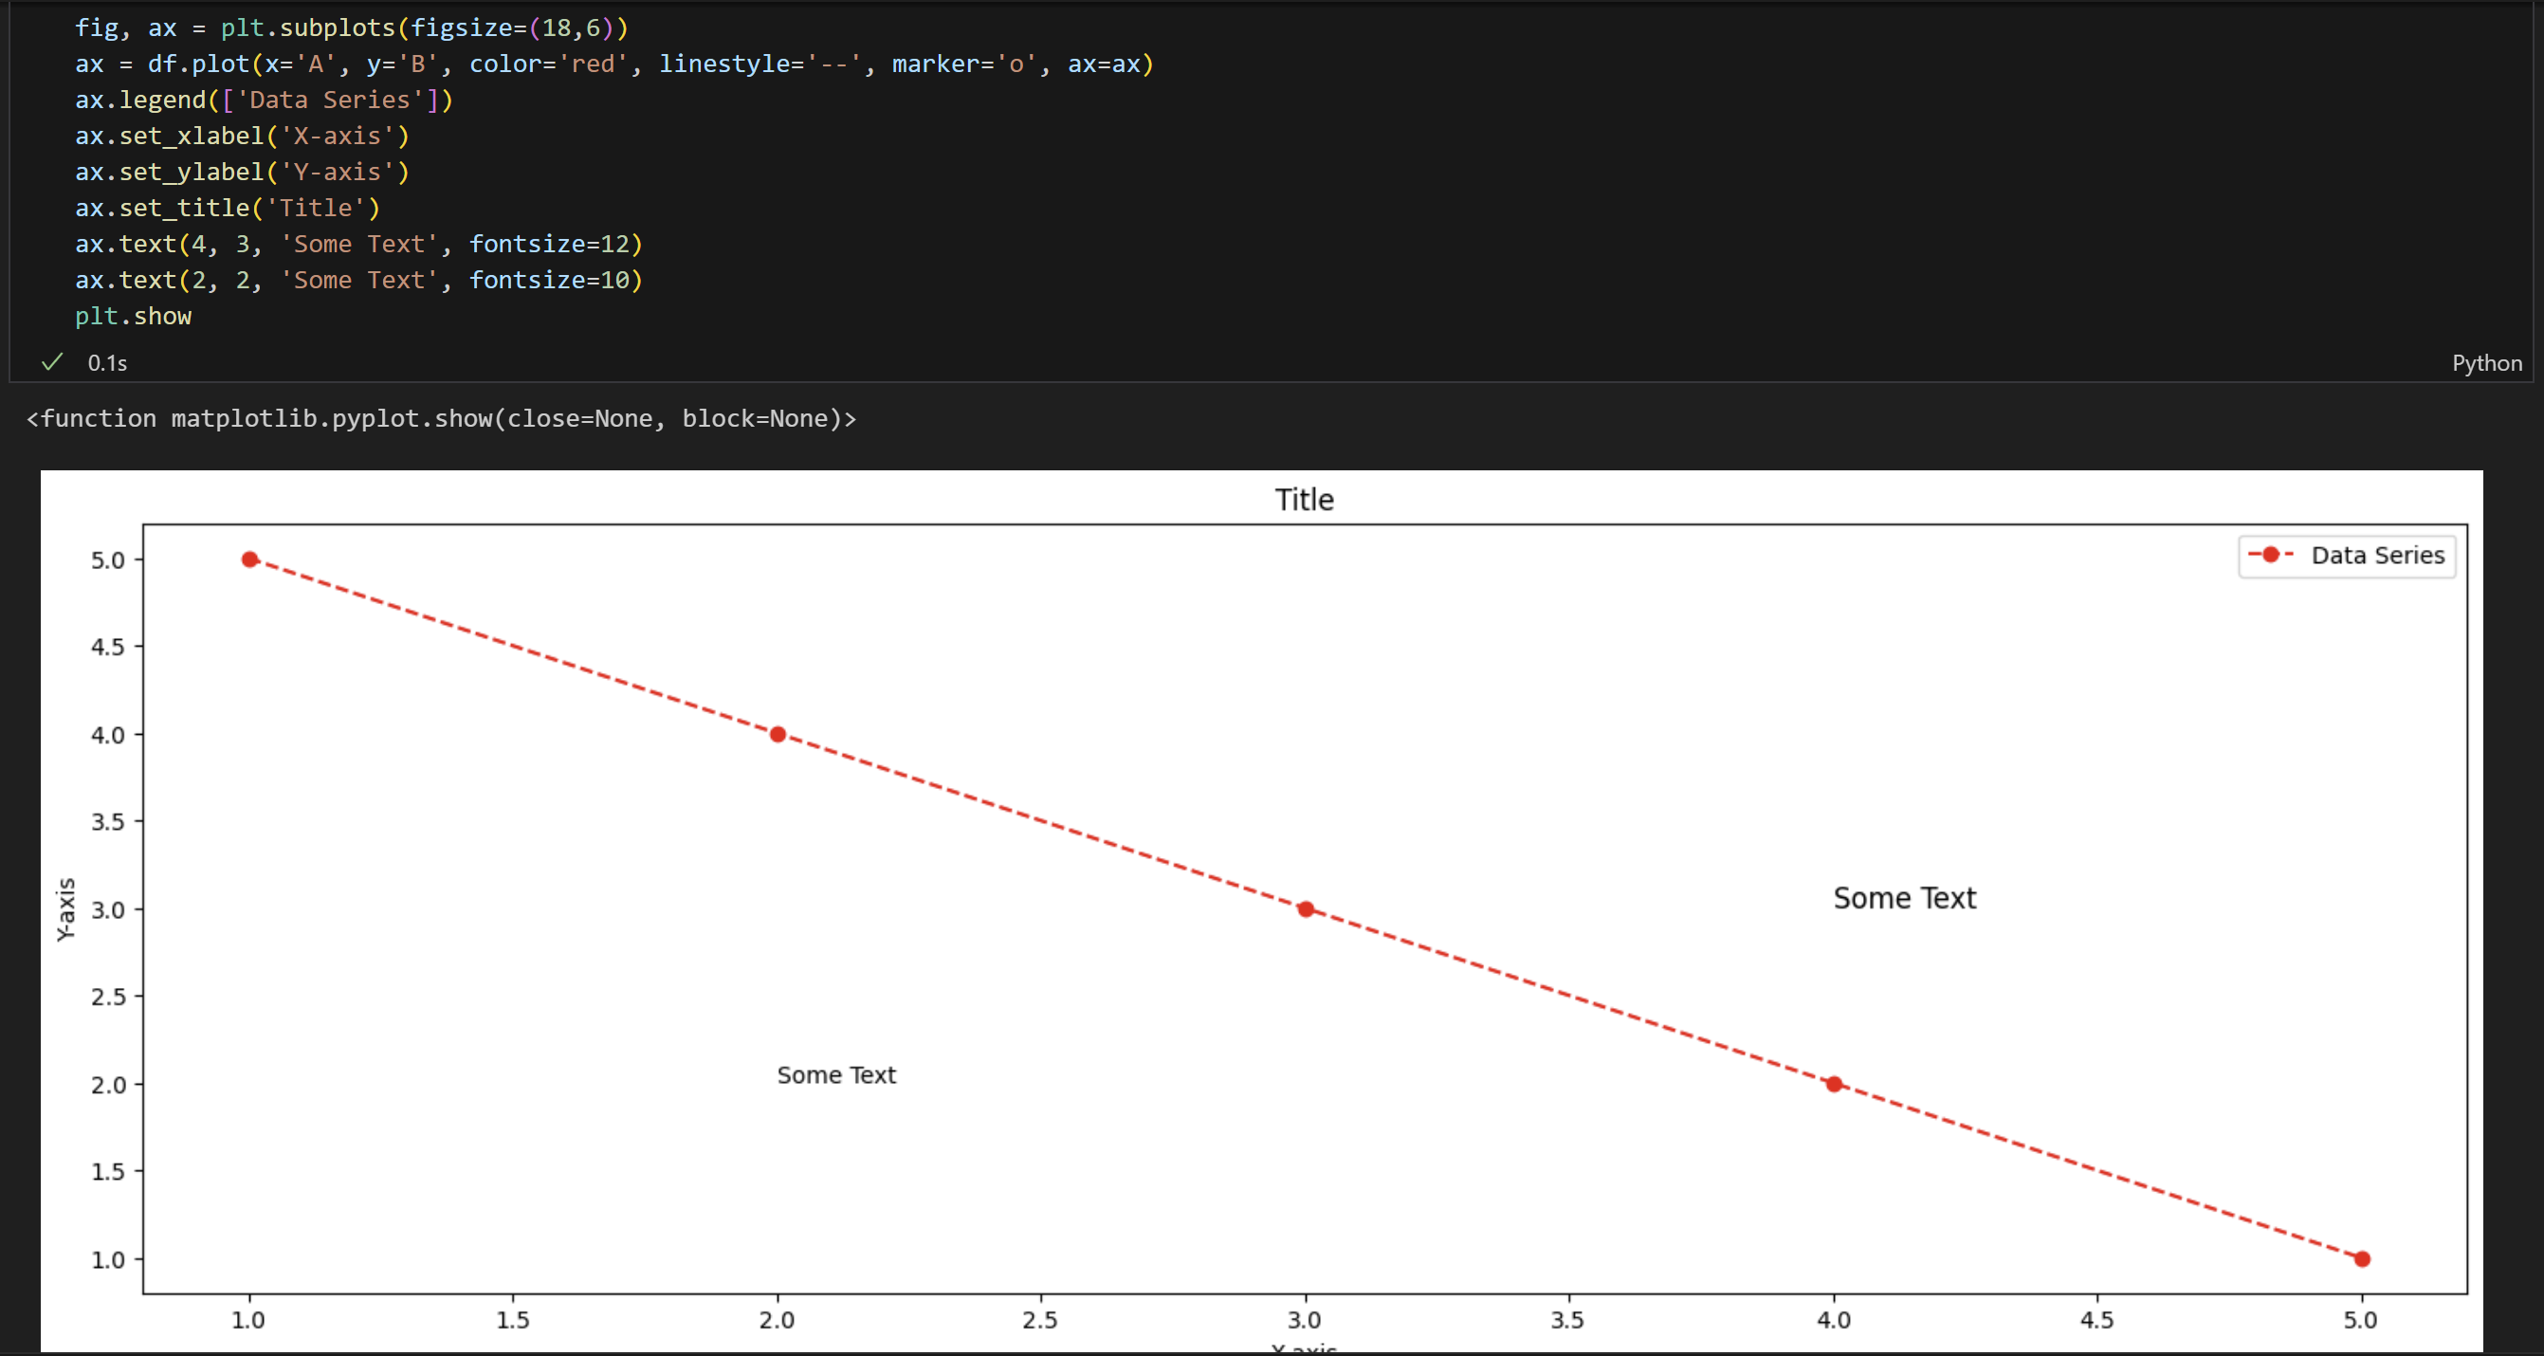Click the red marker in the legend
Image resolution: width=2544 pixels, height=1356 pixels.
[x=2270, y=555]
